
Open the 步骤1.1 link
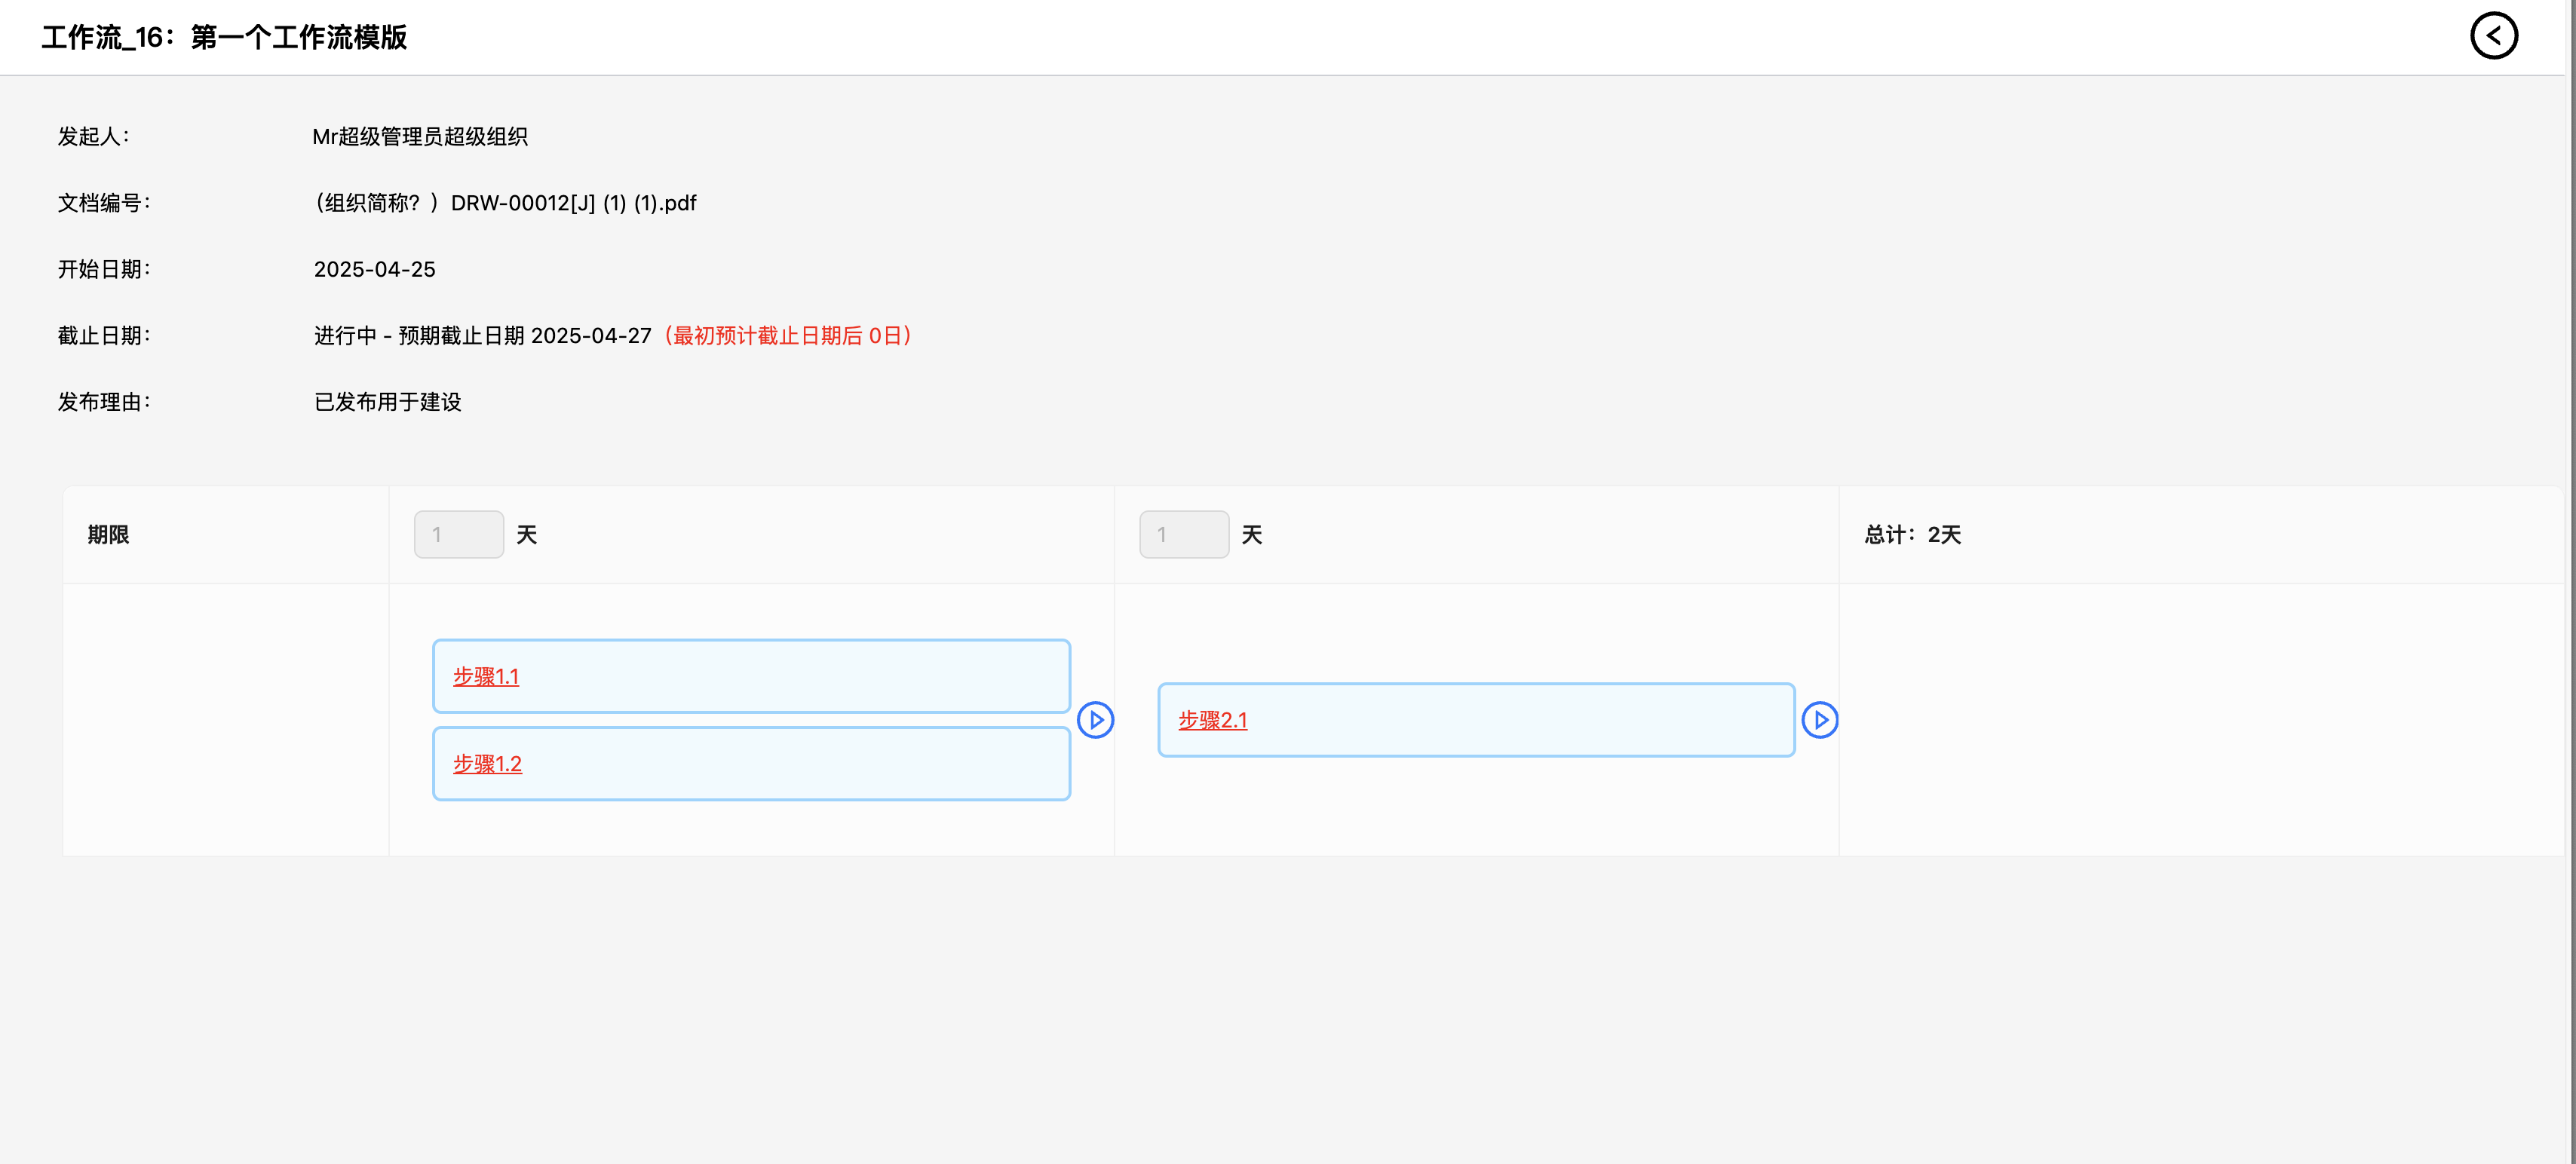pyautogui.click(x=486, y=677)
